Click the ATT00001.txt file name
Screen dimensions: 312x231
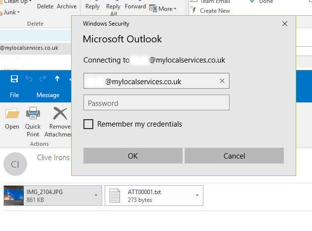pos(144,192)
